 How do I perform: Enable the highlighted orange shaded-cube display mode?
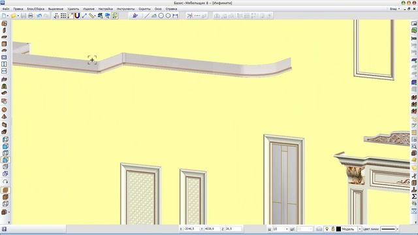tap(5, 190)
